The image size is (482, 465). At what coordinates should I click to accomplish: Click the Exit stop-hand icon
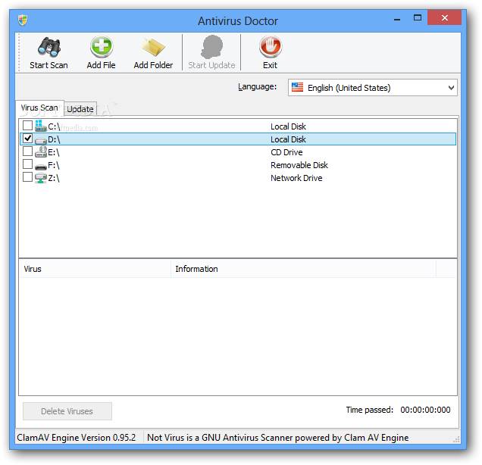tap(271, 47)
